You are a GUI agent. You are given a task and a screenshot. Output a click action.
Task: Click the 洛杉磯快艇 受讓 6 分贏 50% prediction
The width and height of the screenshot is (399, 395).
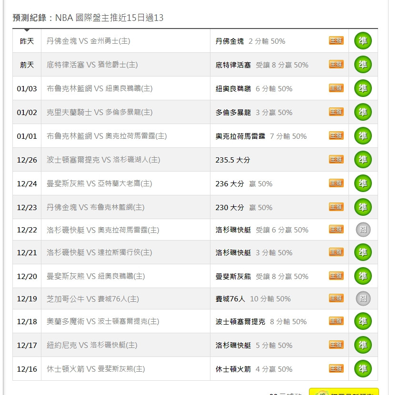(x=262, y=230)
